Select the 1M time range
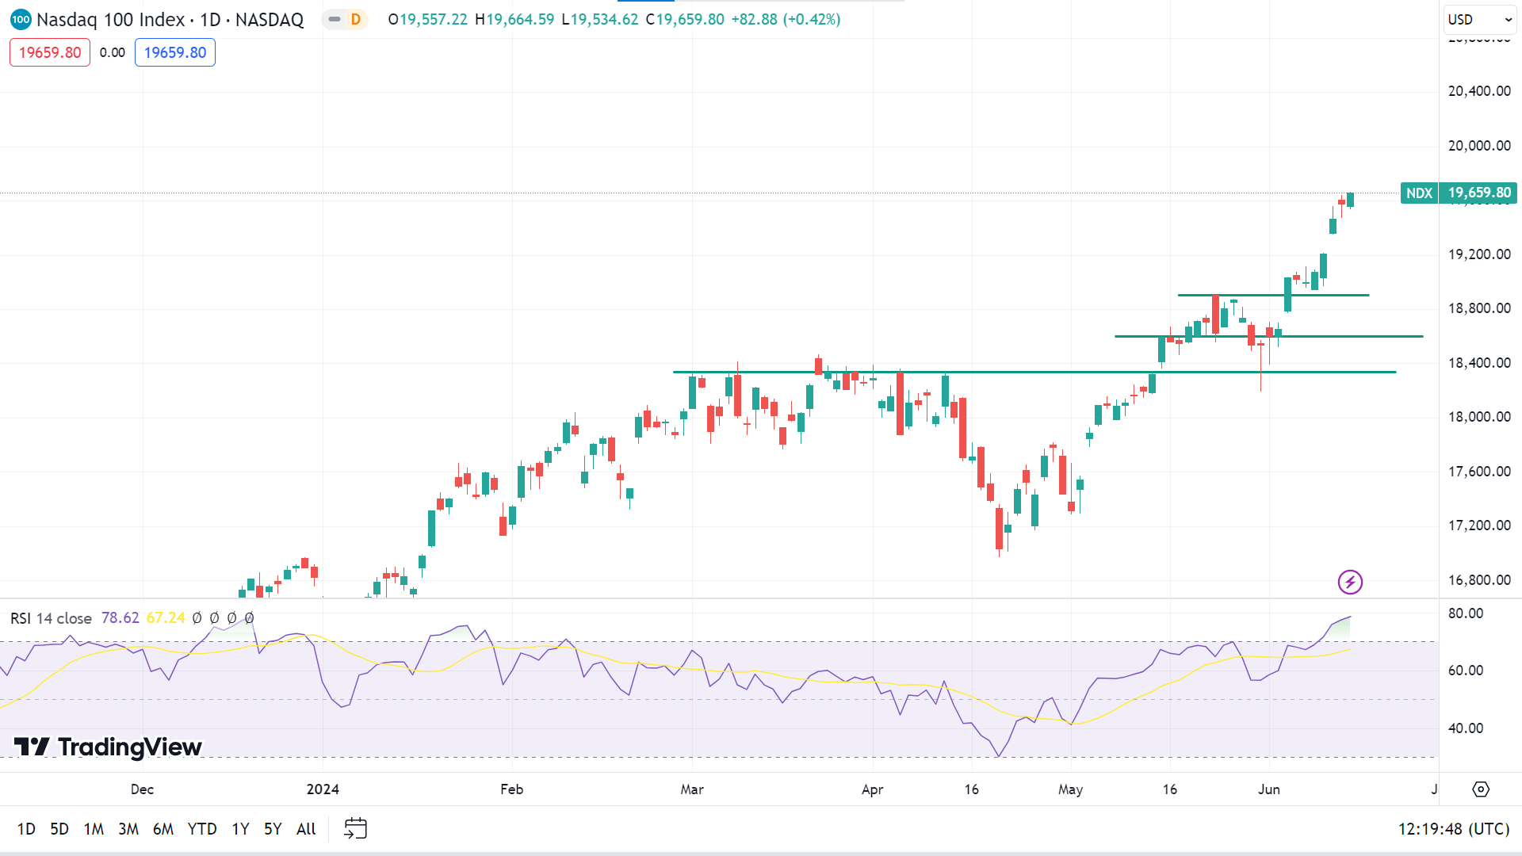Image resolution: width=1522 pixels, height=856 pixels. tap(94, 829)
